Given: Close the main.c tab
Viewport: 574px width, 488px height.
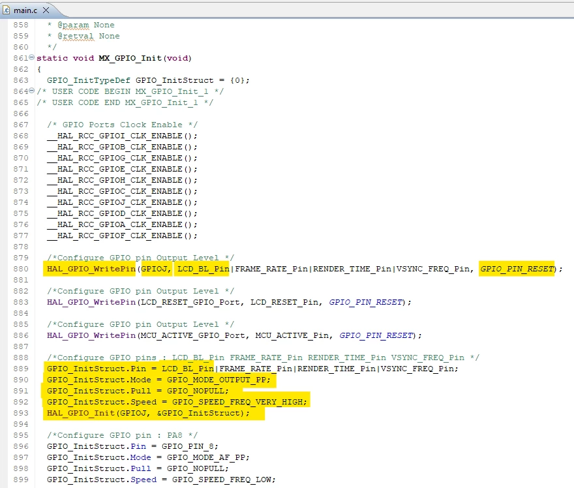Looking at the screenshot, I should click(46, 10).
